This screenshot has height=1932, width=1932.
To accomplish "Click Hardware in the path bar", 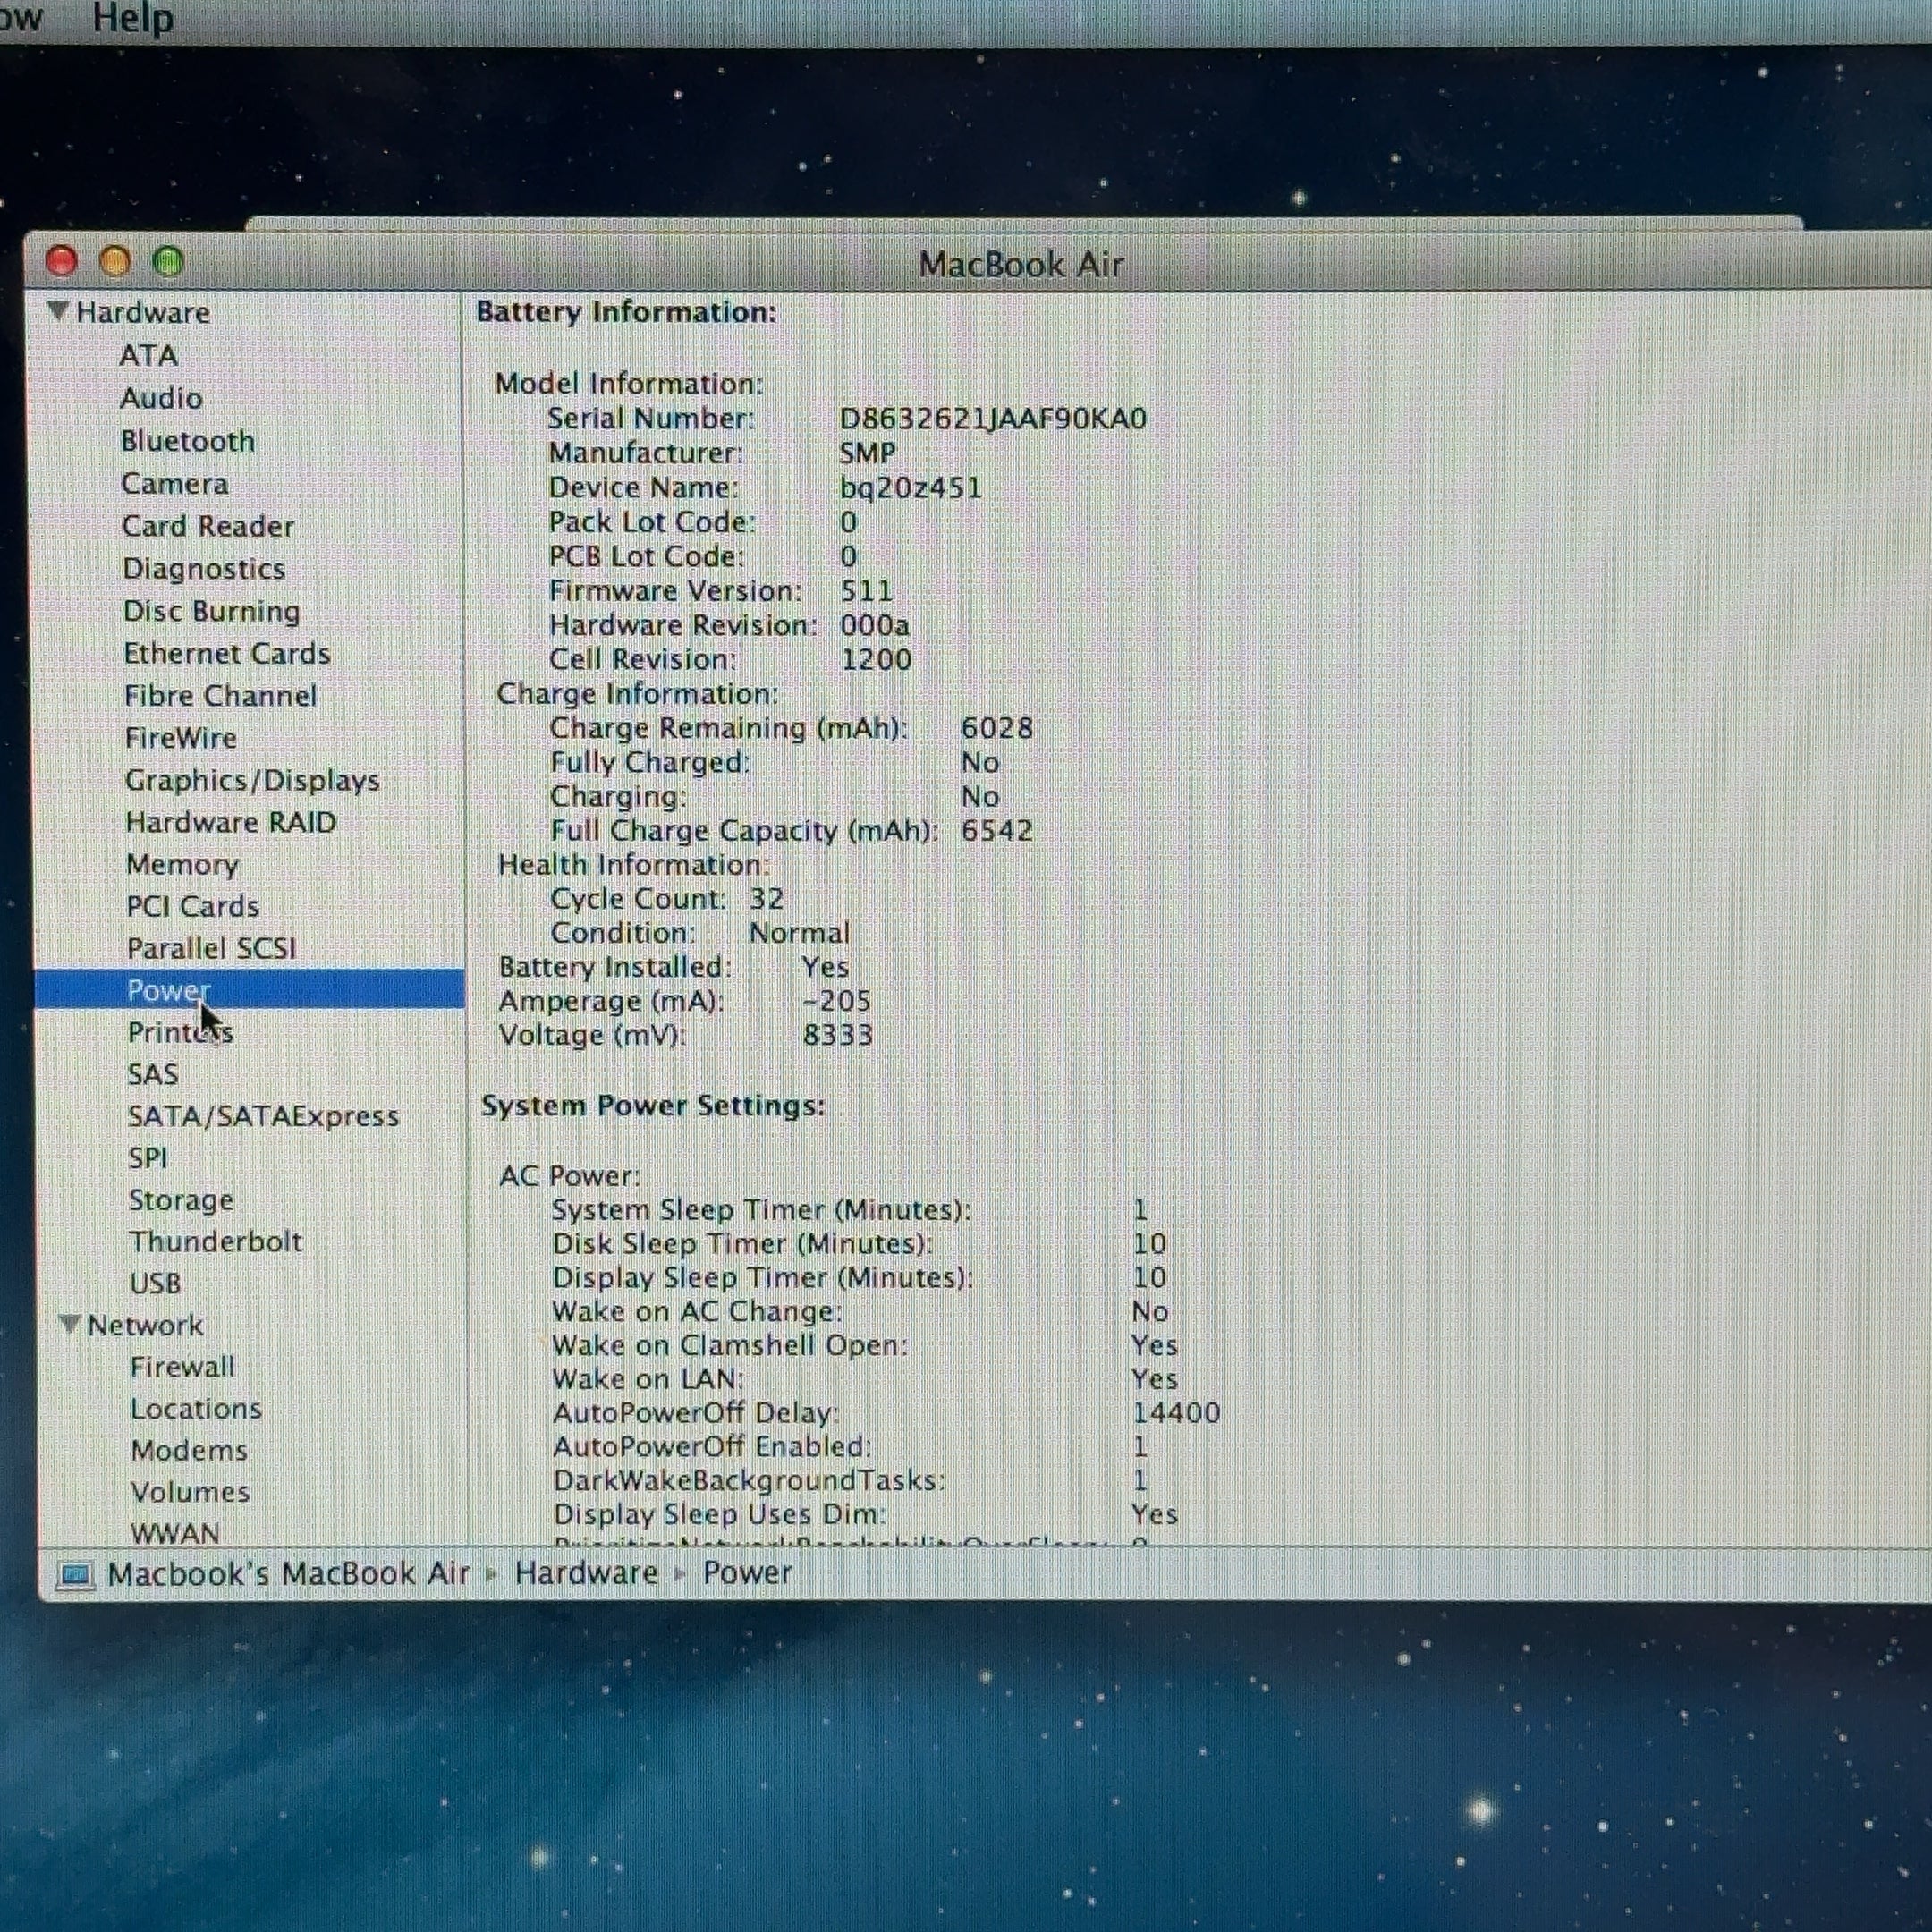I will click(586, 1573).
